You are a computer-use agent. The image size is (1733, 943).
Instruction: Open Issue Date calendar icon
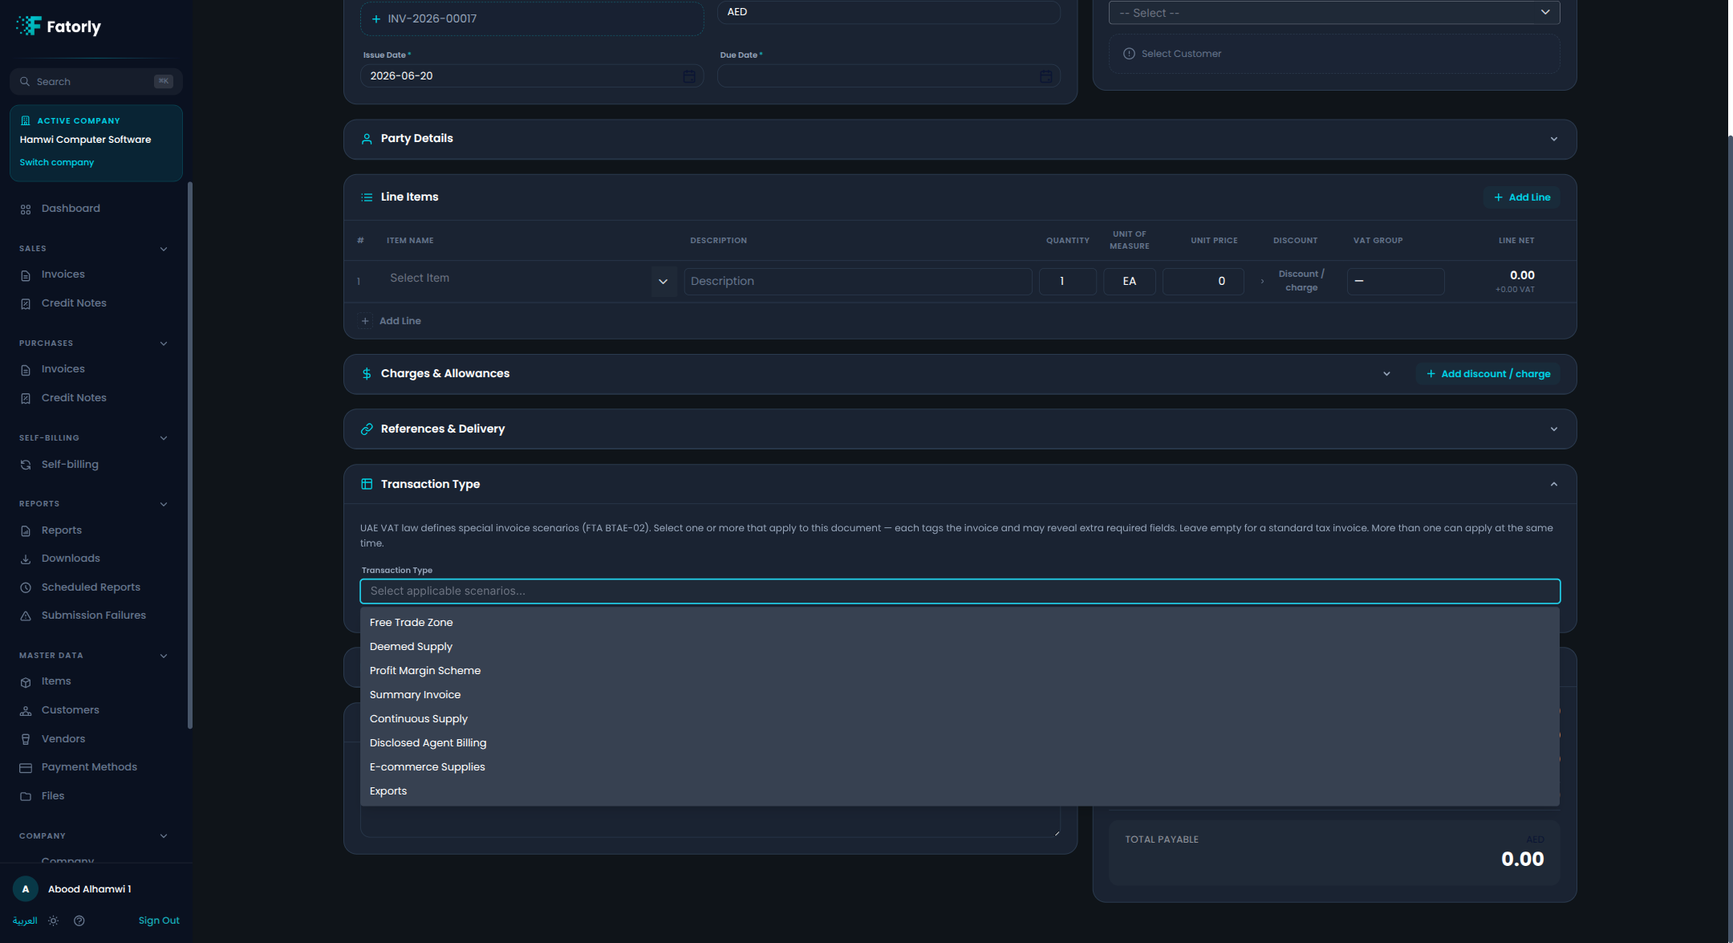point(688,76)
